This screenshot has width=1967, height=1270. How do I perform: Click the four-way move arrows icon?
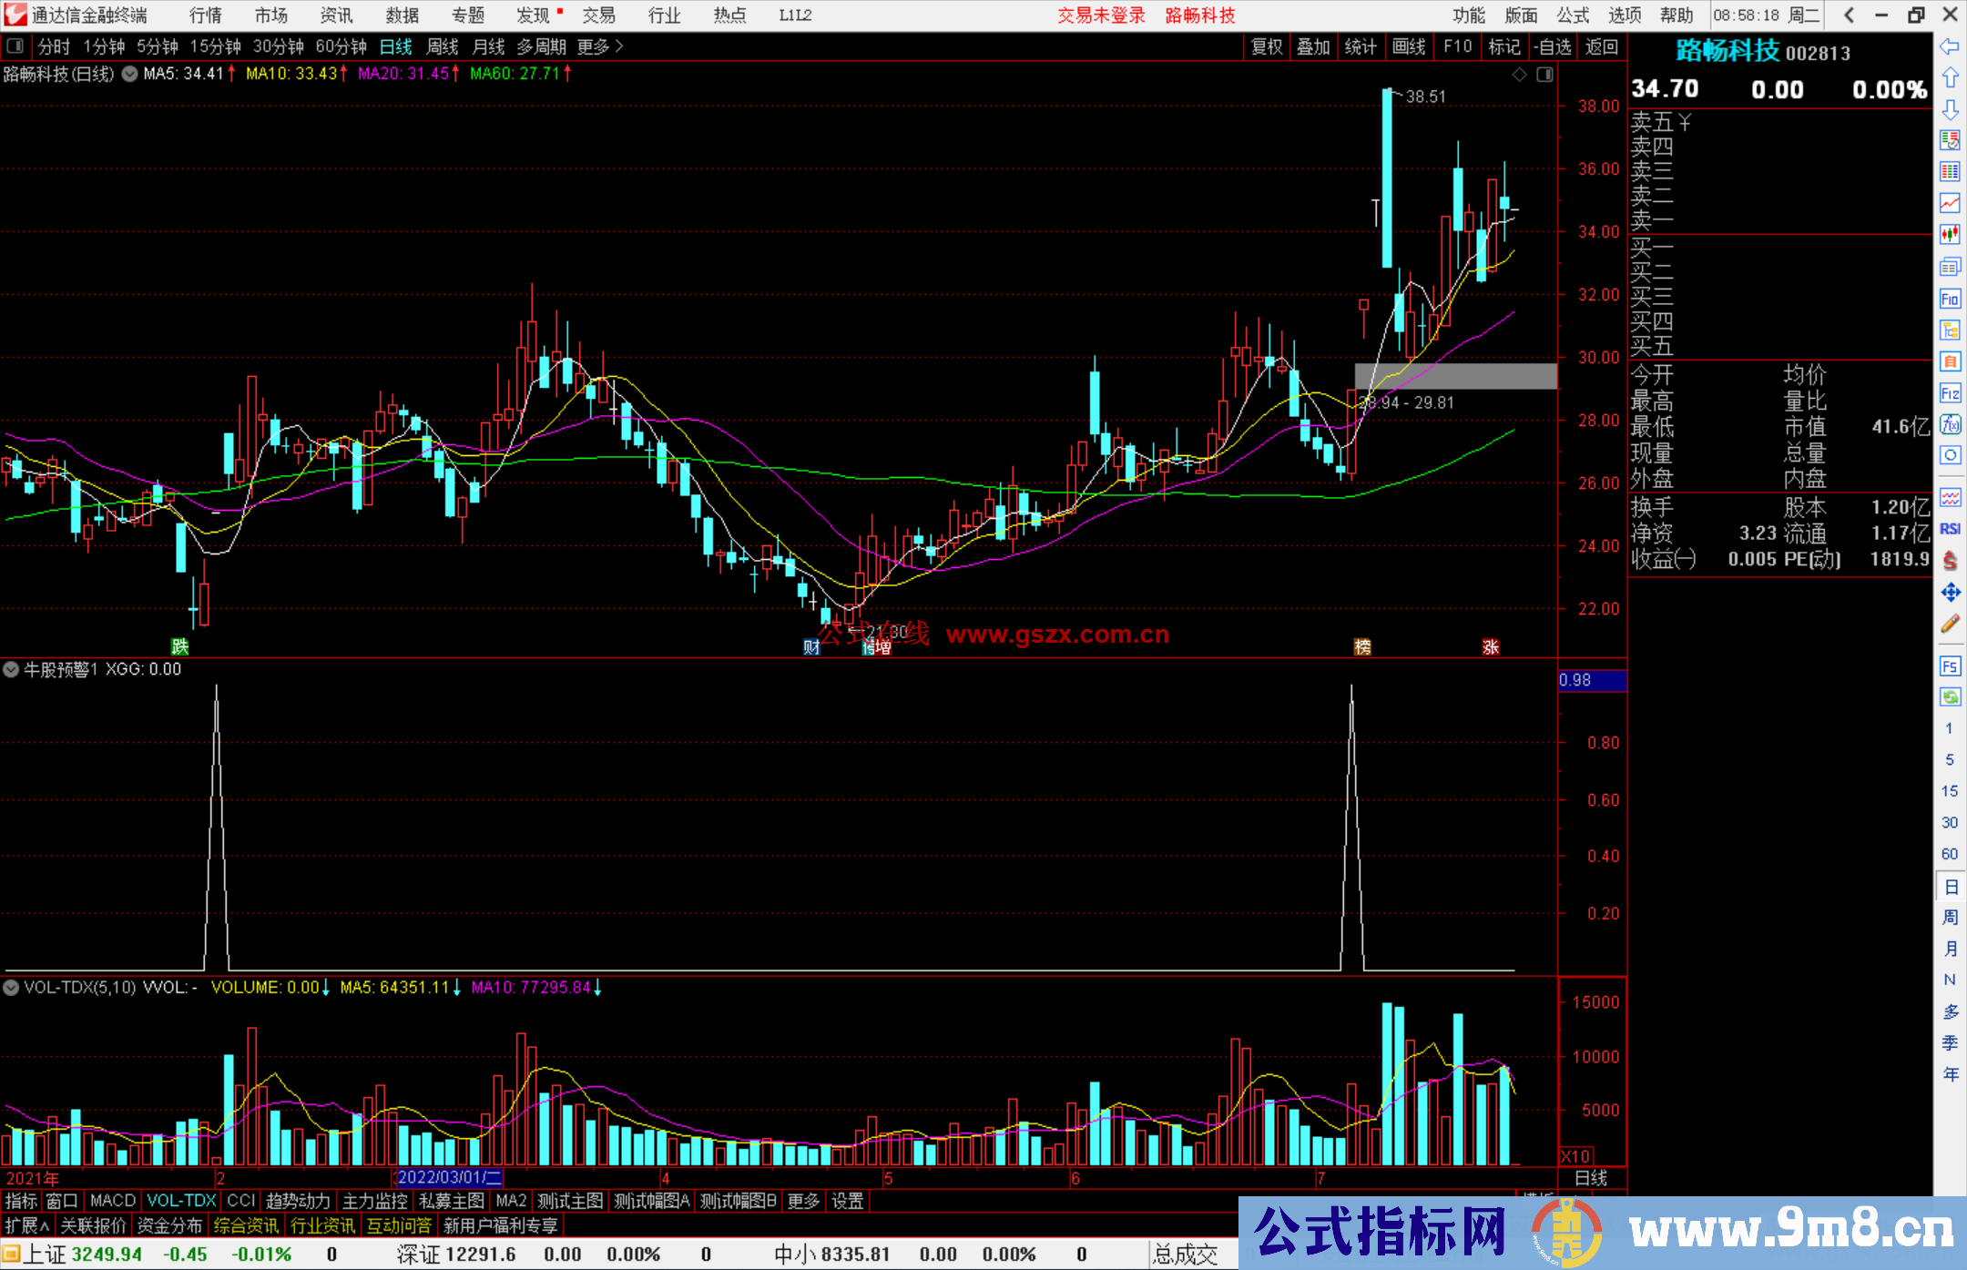(1950, 593)
